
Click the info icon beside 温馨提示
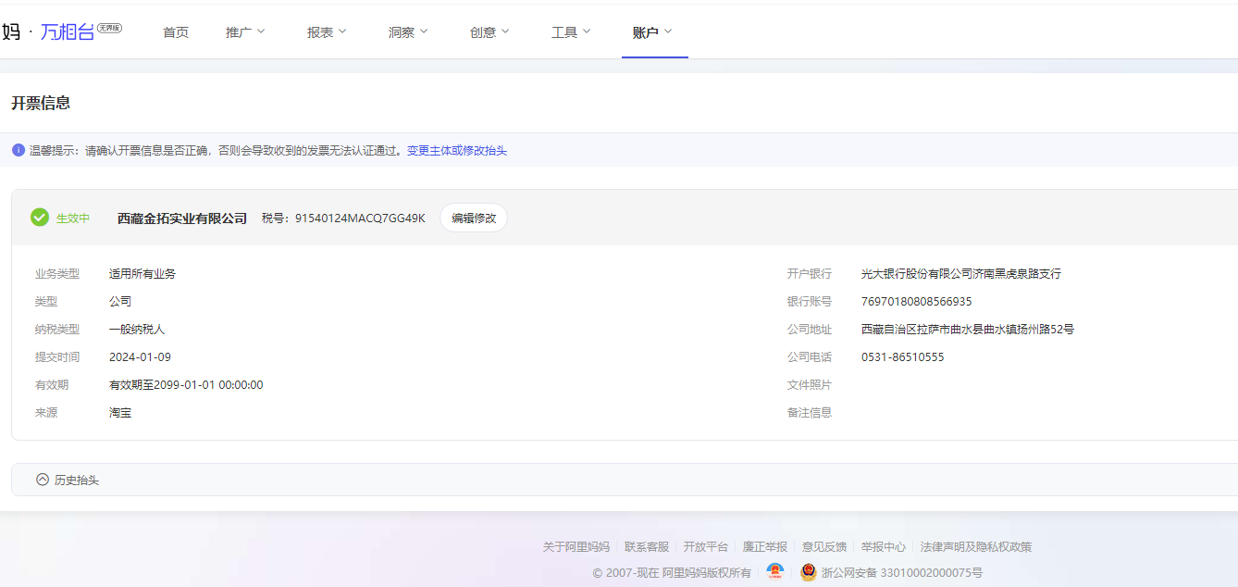coord(19,150)
